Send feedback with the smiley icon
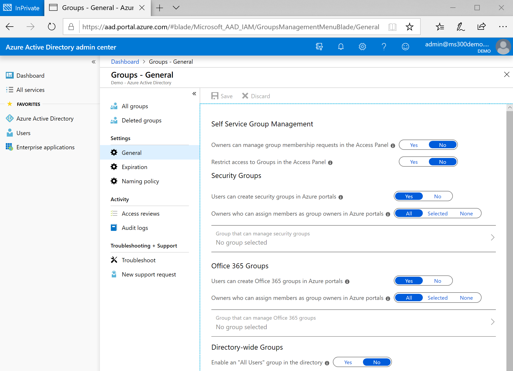 tap(405, 47)
